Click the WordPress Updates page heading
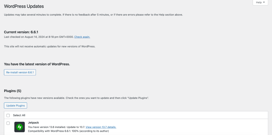This screenshot has height=135, width=272. click(24, 6)
